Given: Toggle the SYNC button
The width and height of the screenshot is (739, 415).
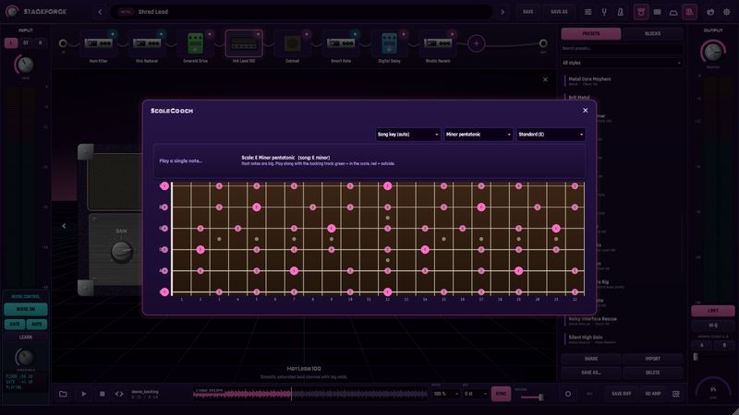Looking at the screenshot, I should 501,394.
